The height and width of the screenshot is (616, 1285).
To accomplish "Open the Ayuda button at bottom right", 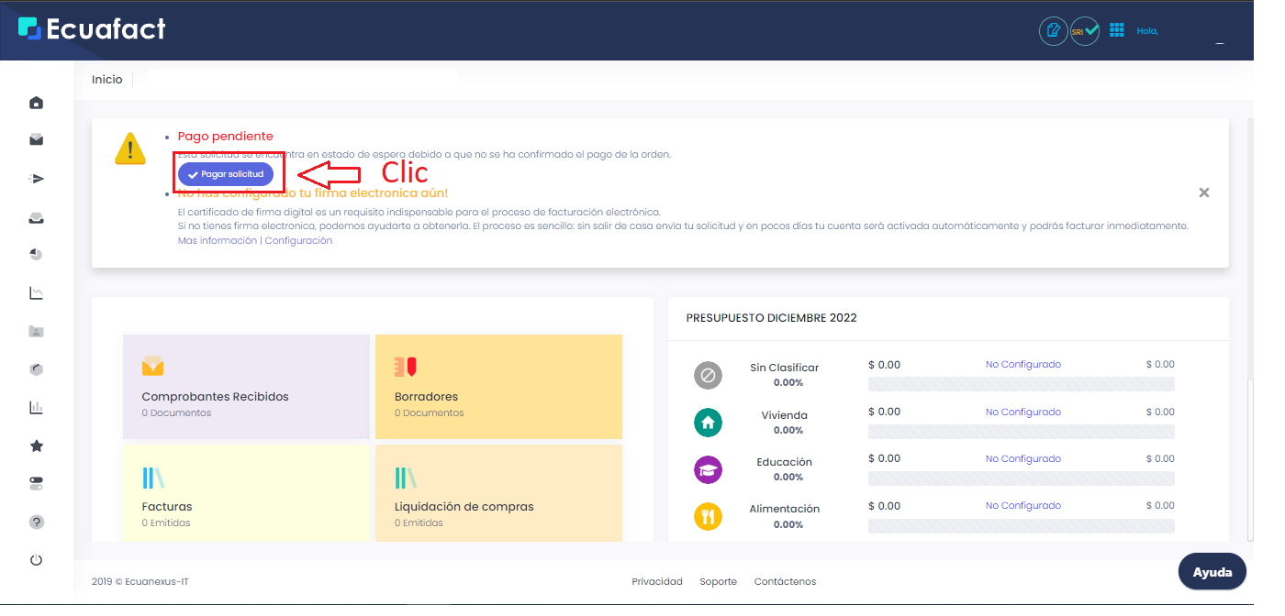I will [1212, 571].
